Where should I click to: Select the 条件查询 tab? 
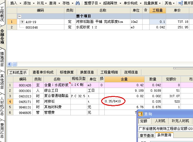(164, 135)
